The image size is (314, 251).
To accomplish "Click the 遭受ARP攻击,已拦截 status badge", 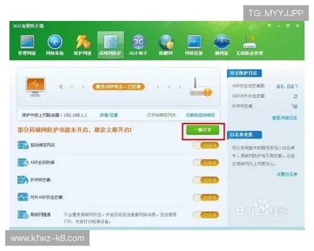I will tap(118, 87).
